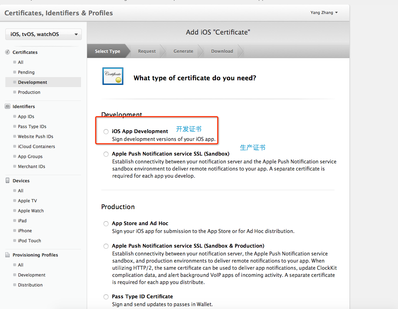Click the Certificates, Identifiers & Profiles title

coord(59,13)
